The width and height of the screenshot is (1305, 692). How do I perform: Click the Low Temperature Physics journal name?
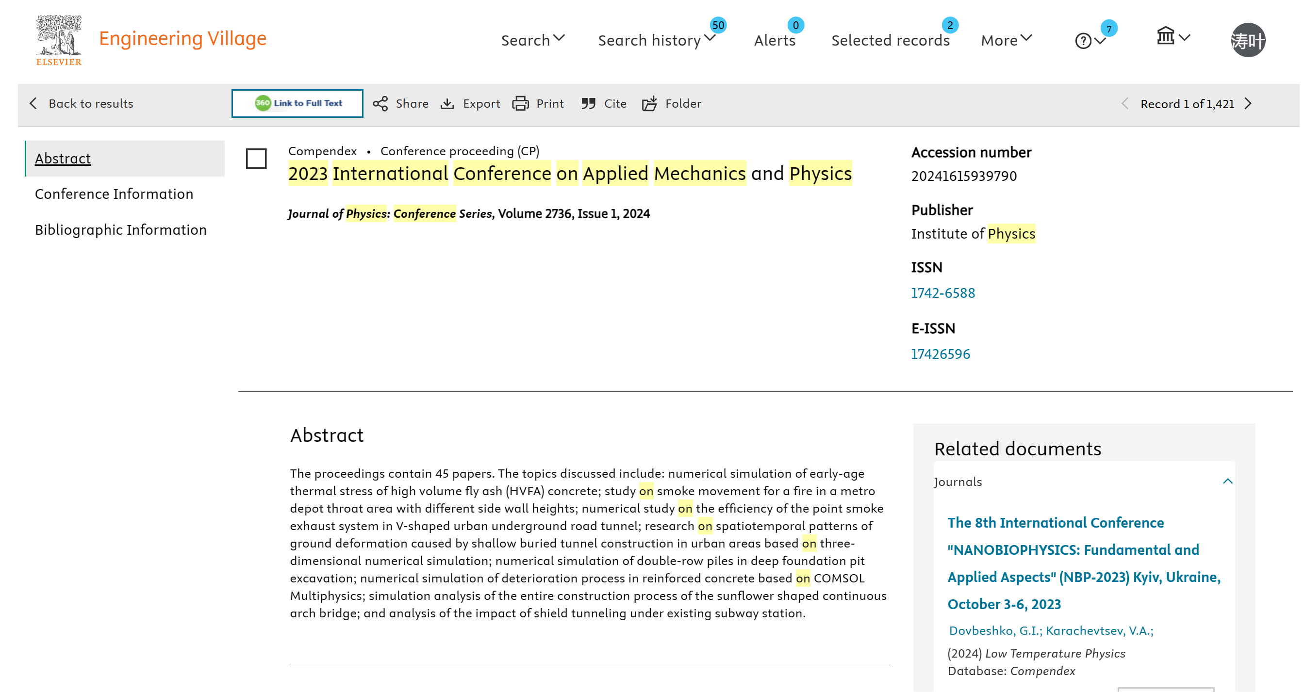[x=1055, y=653]
